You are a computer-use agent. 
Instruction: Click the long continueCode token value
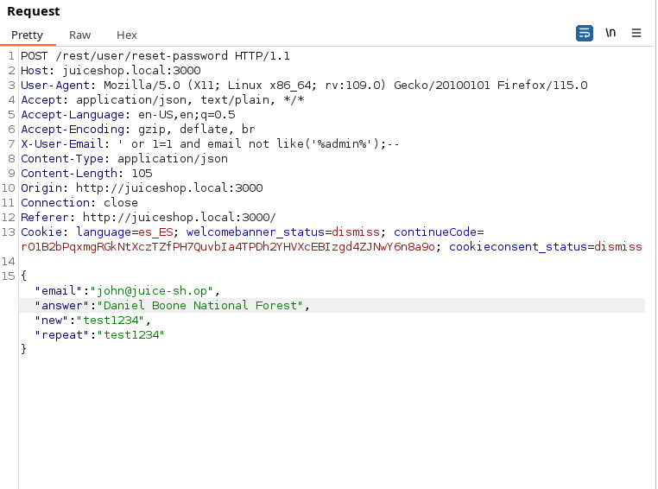pyautogui.click(x=228, y=247)
